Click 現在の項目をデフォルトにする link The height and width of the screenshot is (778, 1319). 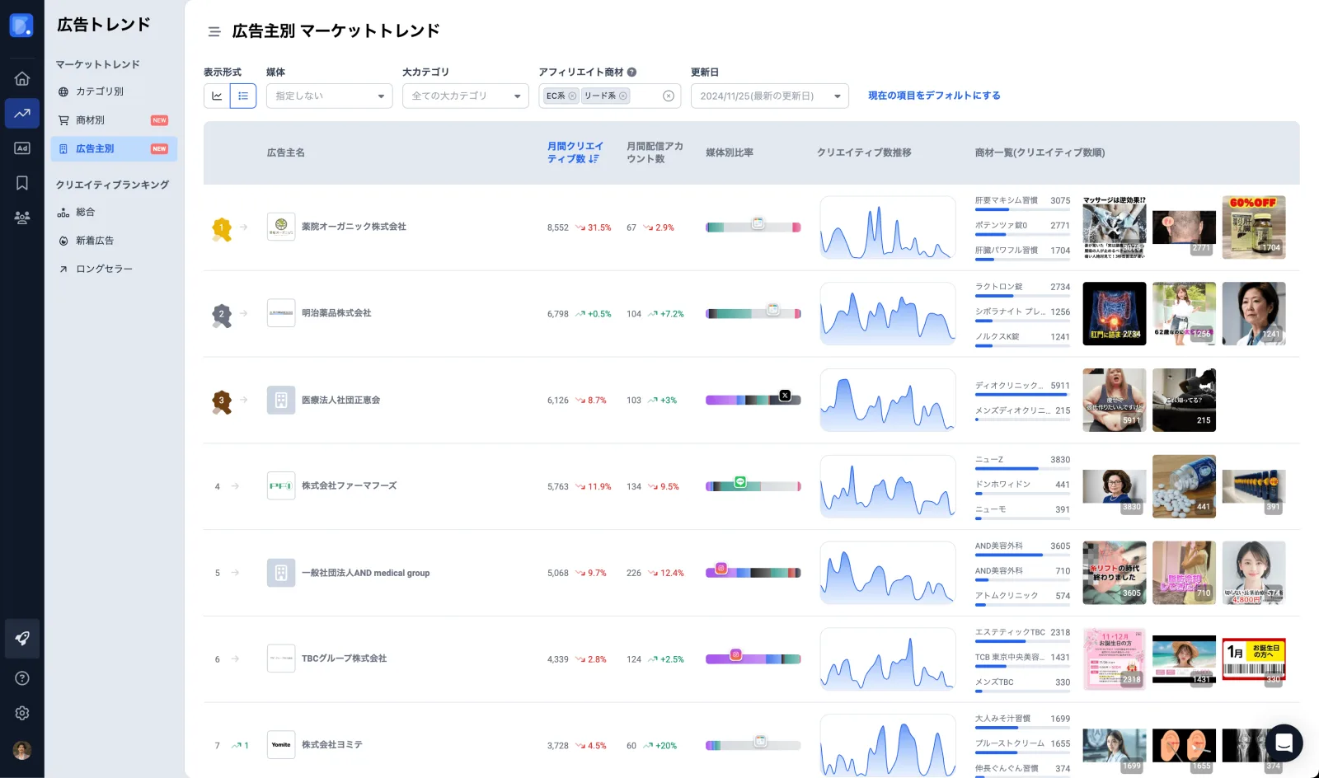pyautogui.click(x=934, y=96)
